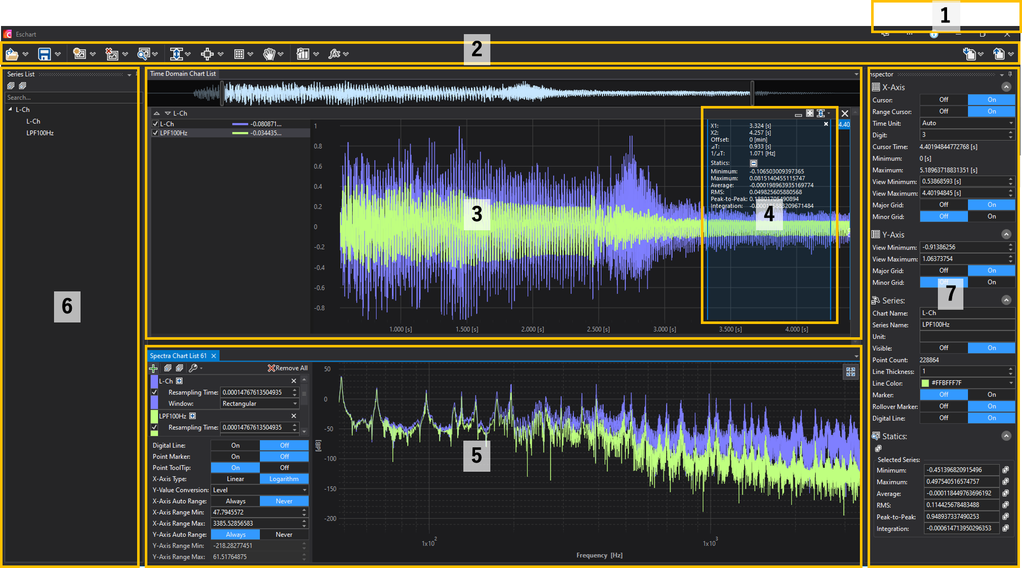The image size is (1022, 568).
Task: Open the Window Rectangular dropdown
Action: point(259,403)
